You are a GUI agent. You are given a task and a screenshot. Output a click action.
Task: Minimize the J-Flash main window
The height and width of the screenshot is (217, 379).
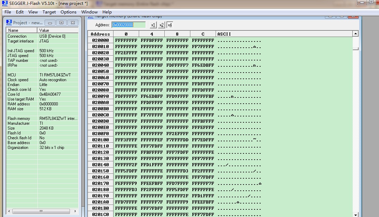(362, 2)
